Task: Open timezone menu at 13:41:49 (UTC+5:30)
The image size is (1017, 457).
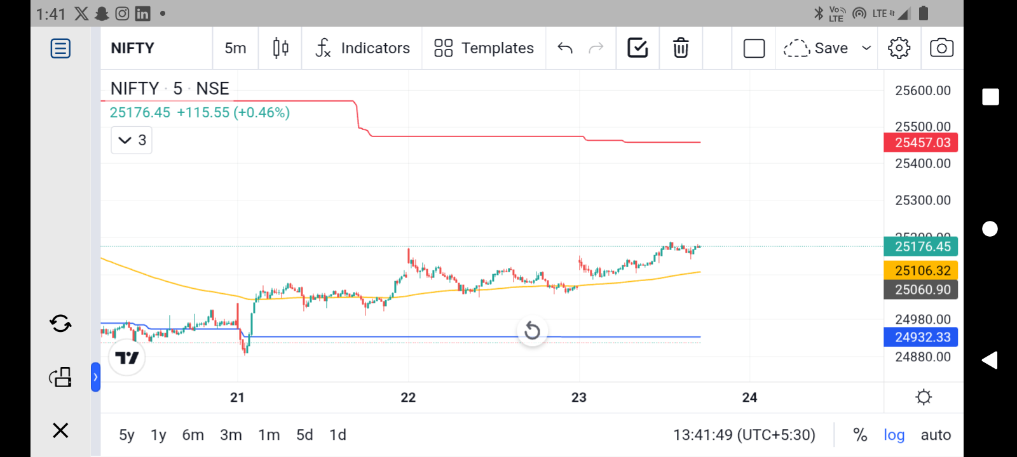Action: [744, 435]
